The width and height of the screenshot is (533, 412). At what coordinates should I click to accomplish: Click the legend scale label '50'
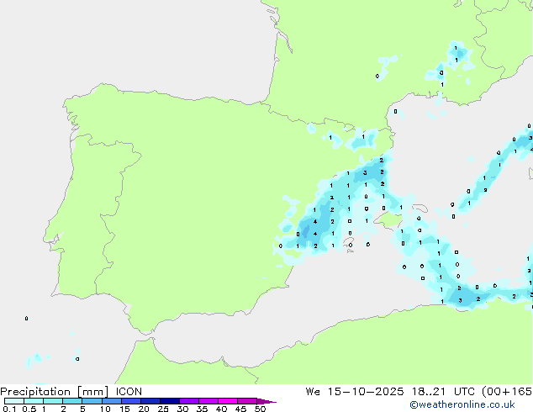(x=260, y=409)
